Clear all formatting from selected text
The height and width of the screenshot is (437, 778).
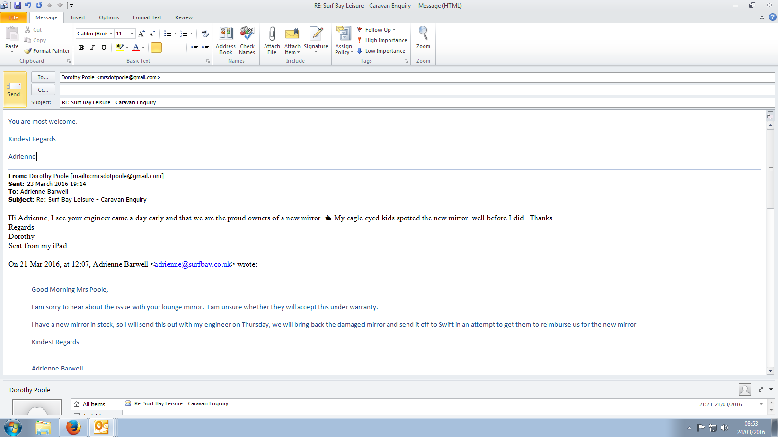click(205, 34)
